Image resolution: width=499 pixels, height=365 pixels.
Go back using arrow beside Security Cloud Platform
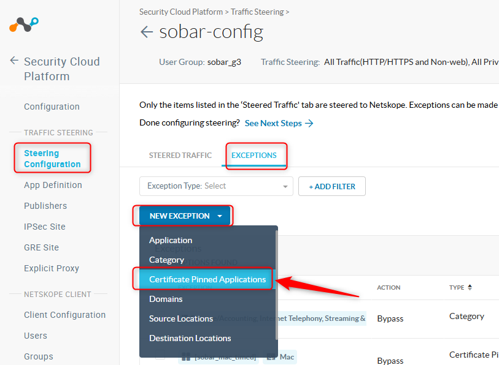tap(14, 61)
